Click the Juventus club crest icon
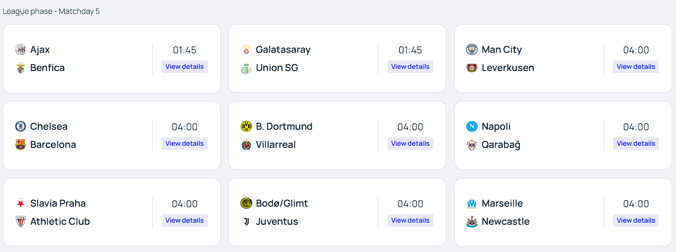 pyautogui.click(x=246, y=222)
